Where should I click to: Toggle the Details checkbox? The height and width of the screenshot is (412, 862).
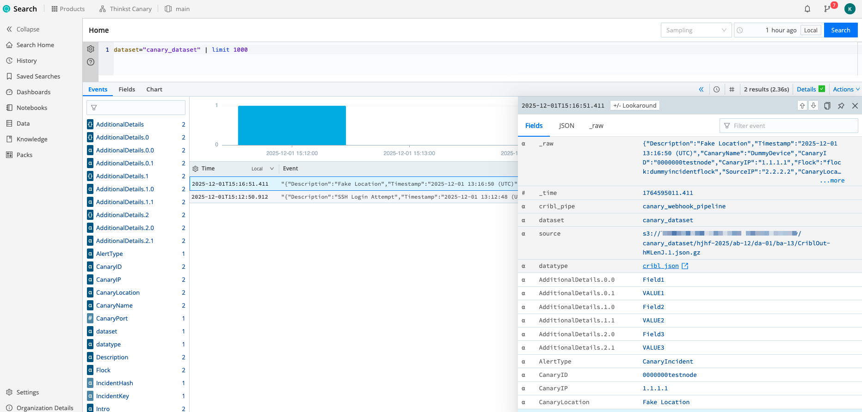pyautogui.click(x=821, y=89)
